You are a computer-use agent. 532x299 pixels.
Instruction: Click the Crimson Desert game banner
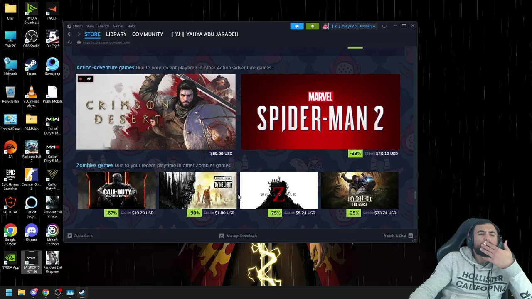point(156,112)
